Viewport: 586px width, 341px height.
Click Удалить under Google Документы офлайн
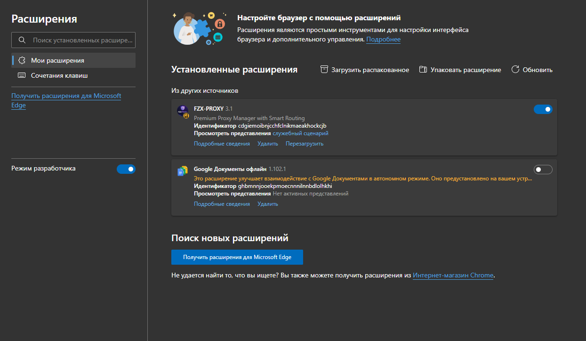click(268, 204)
